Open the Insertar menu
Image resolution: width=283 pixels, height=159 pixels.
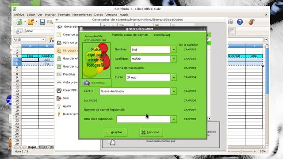[50, 15]
